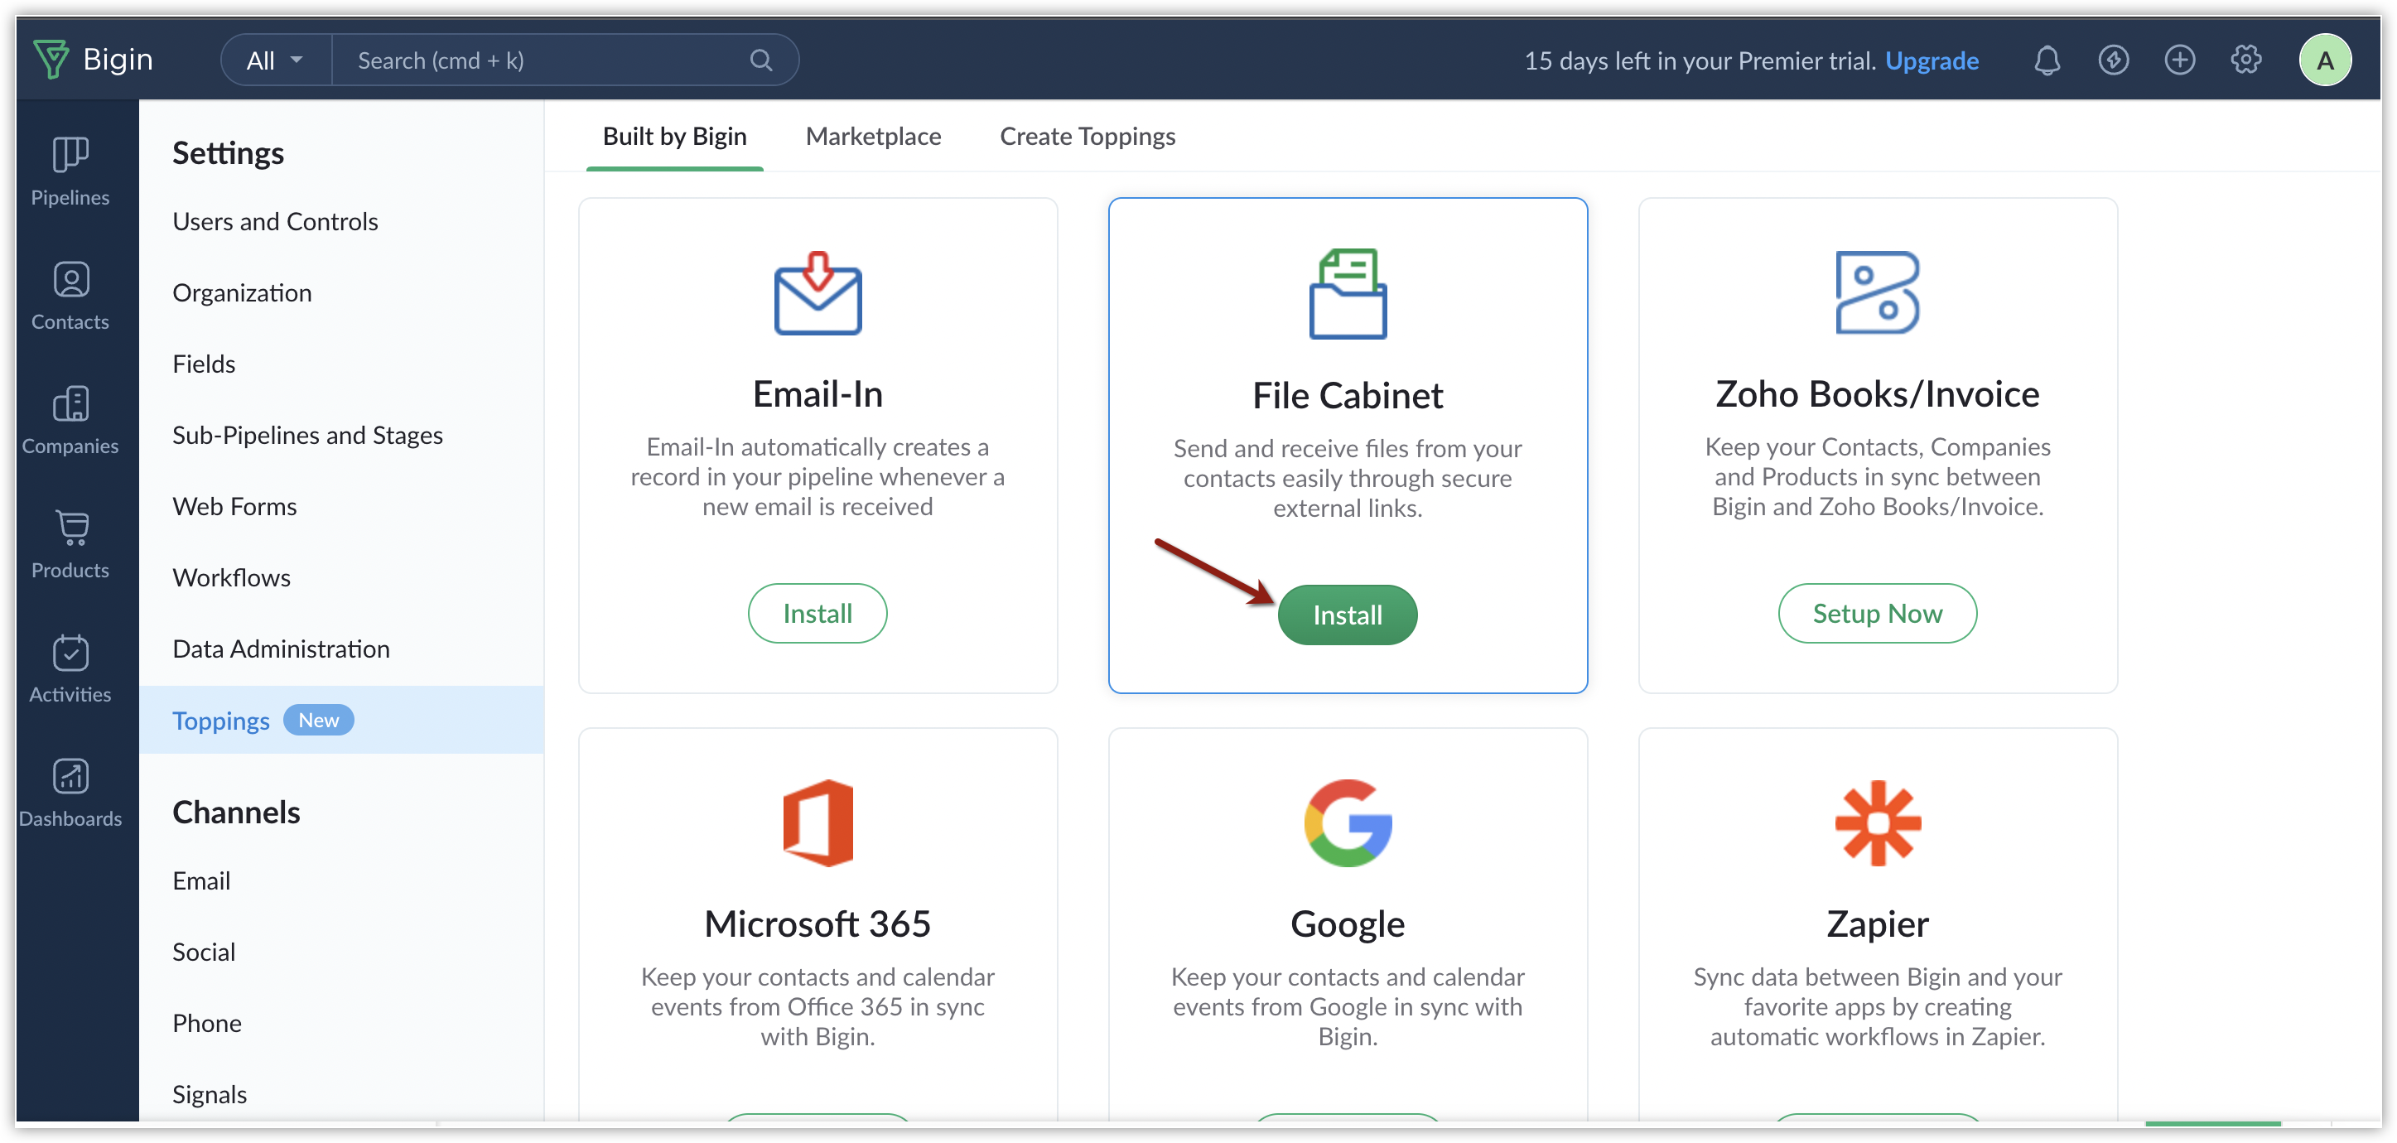2397x1143 pixels.
Task: Open the Dashboards module in sidebar
Action: click(x=70, y=793)
